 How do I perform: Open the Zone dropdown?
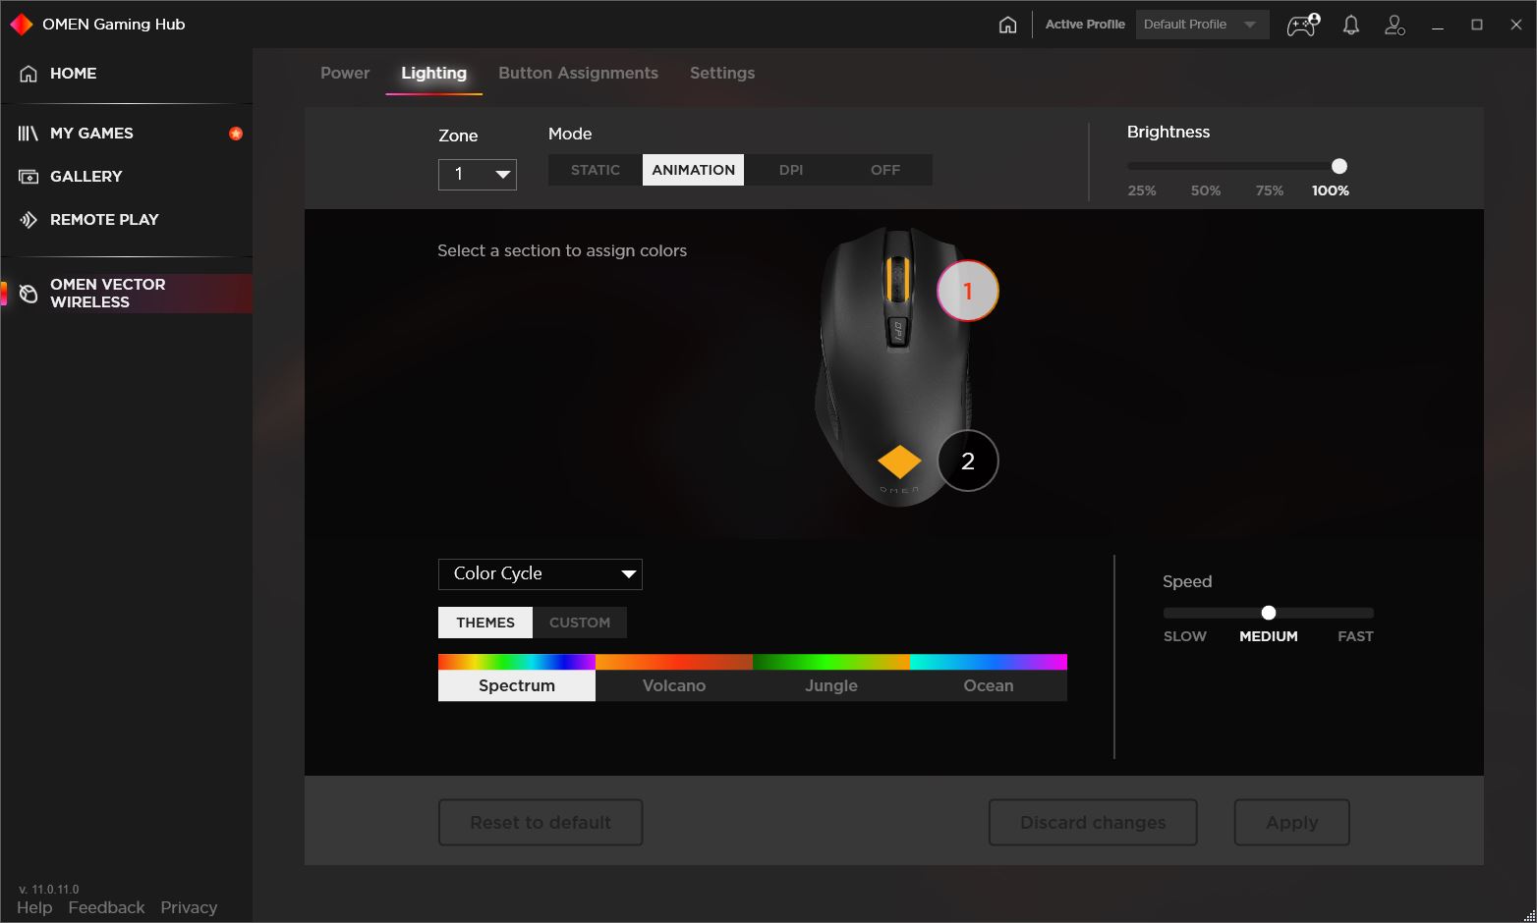(477, 175)
